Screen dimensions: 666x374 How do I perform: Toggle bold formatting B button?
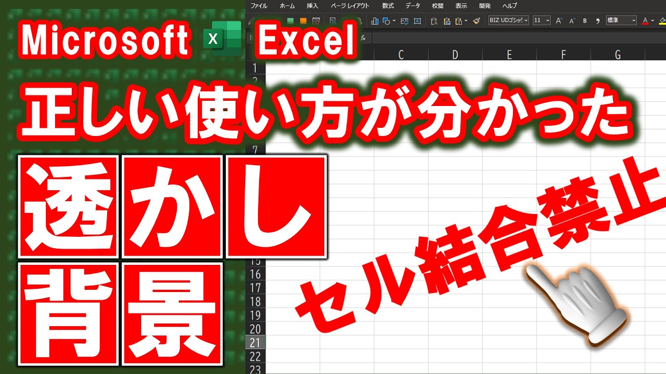585,21
